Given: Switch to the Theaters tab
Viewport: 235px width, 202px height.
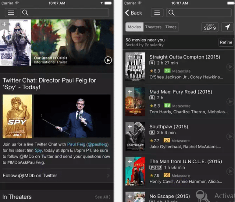Looking at the screenshot, I should click(x=153, y=27).
